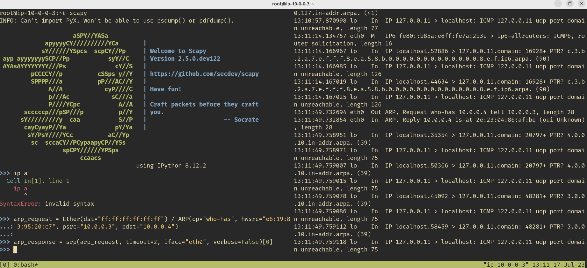
Task: Close the terminal window
Action: pyautogui.click(x=582, y=4)
